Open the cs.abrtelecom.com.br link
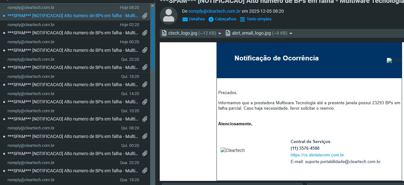Image resolution: width=404 pixels, height=185 pixels. point(317,155)
